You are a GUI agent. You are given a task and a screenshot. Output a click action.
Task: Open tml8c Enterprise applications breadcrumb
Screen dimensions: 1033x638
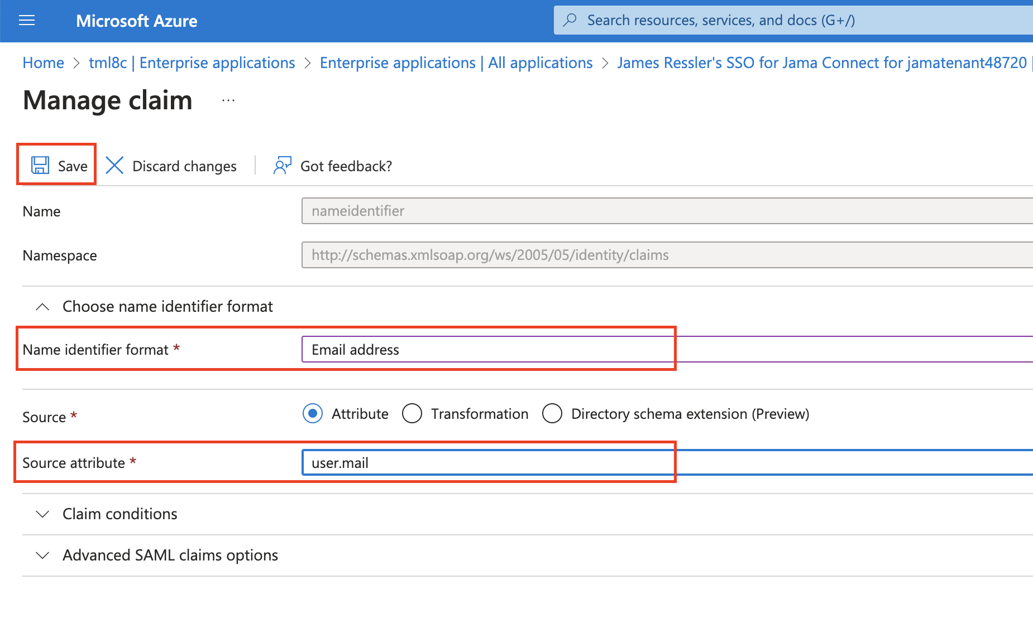(192, 63)
